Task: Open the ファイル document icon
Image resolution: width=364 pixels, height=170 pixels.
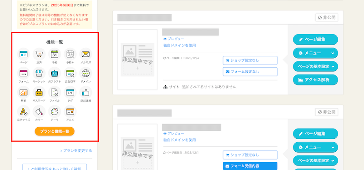Action: click(x=55, y=92)
